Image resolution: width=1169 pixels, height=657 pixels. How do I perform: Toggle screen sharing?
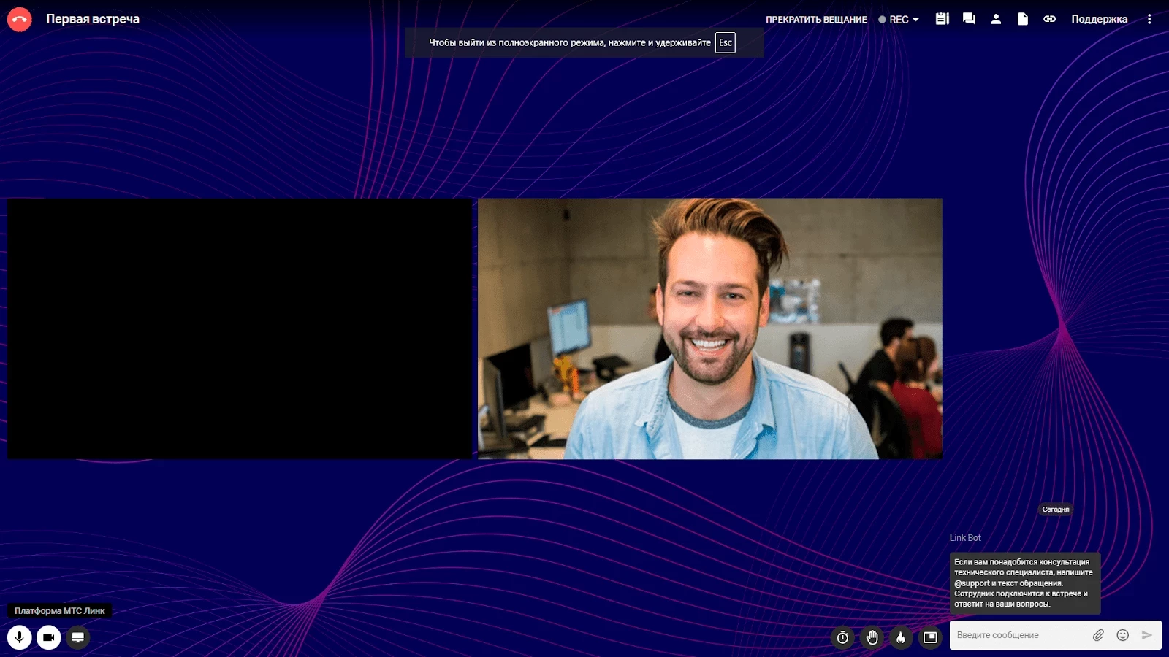coord(78,637)
